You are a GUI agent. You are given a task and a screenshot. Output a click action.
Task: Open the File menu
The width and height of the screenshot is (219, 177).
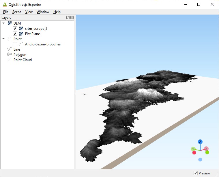click(6, 12)
